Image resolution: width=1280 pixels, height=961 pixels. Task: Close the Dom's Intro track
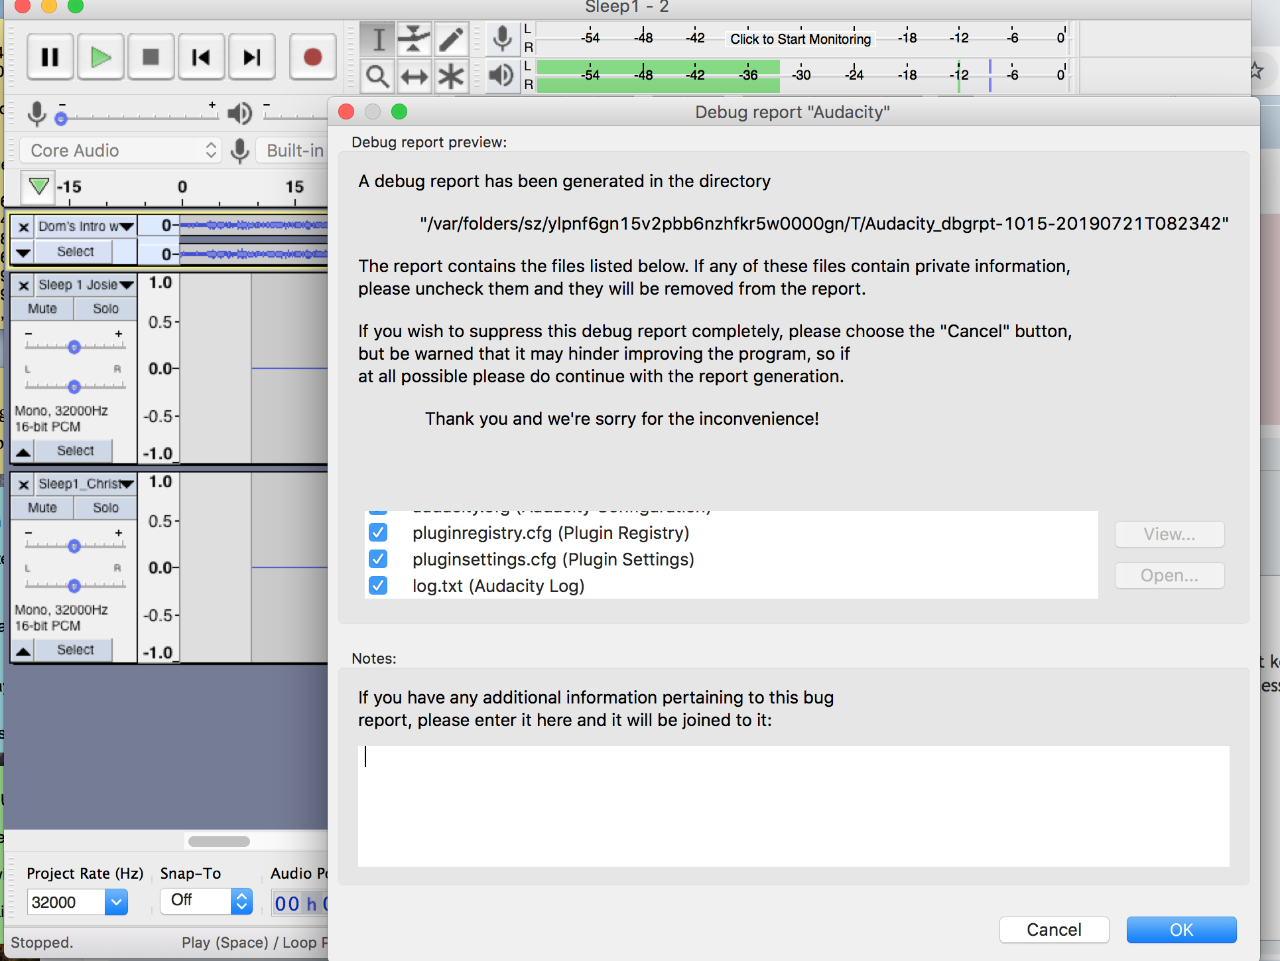(23, 227)
